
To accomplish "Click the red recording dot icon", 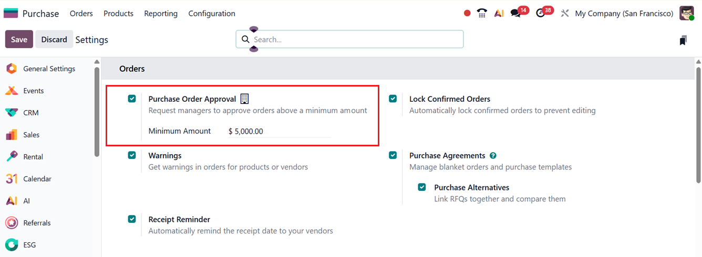I will tap(467, 14).
